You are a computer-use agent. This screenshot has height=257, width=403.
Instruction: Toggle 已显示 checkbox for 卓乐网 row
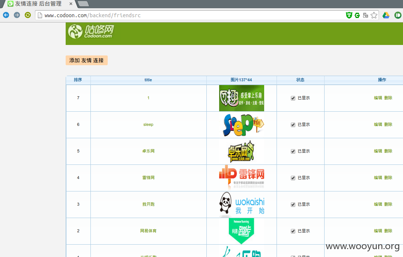pos(293,151)
